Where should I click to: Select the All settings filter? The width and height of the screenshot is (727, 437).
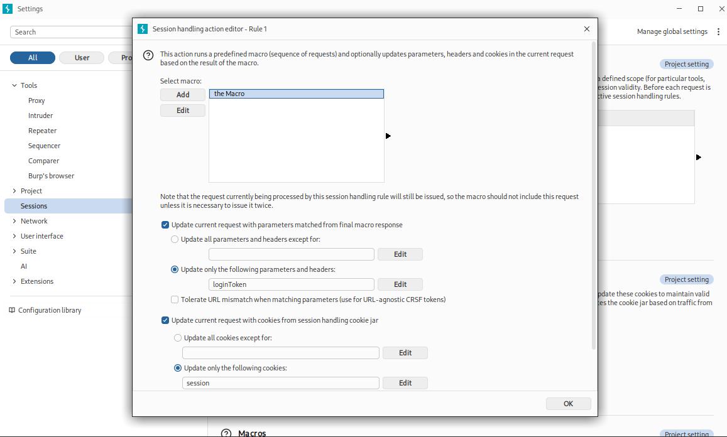click(x=33, y=58)
